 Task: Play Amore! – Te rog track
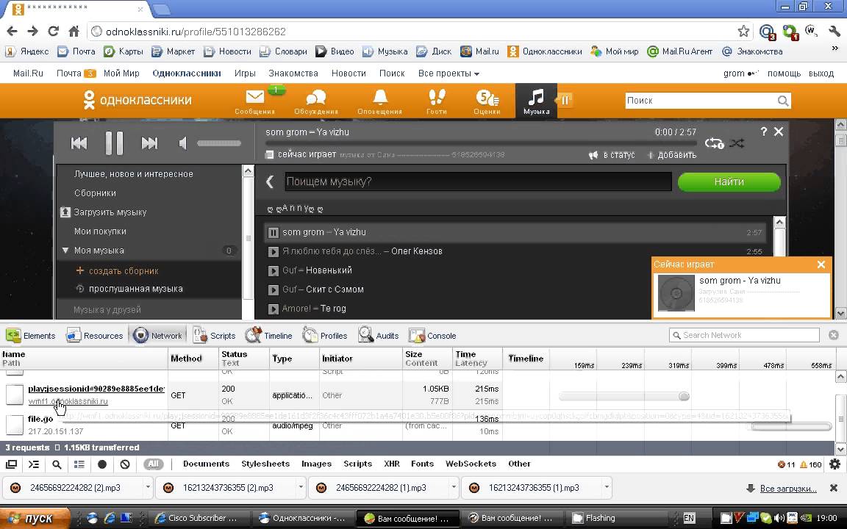point(274,309)
